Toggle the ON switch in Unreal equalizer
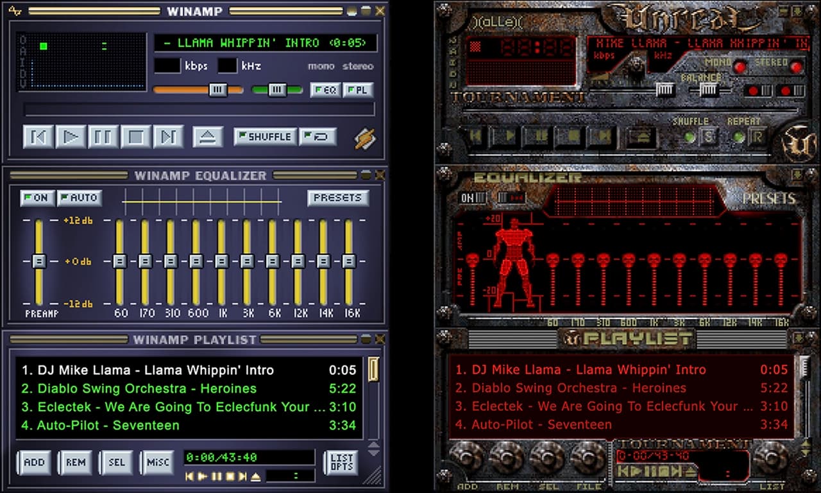 coord(473,198)
